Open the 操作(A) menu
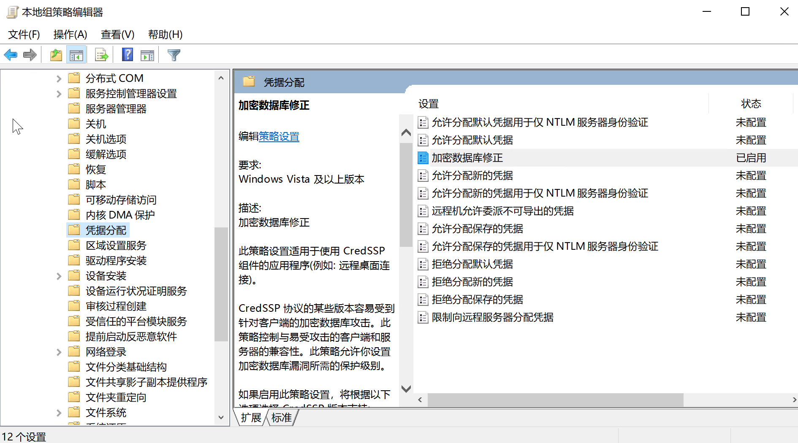This screenshot has height=443, width=798. [x=70, y=35]
